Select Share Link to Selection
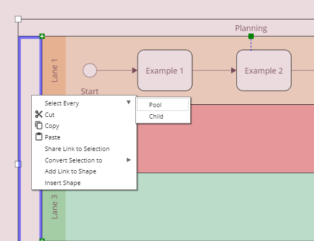 pyautogui.click(x=77, y=149)
